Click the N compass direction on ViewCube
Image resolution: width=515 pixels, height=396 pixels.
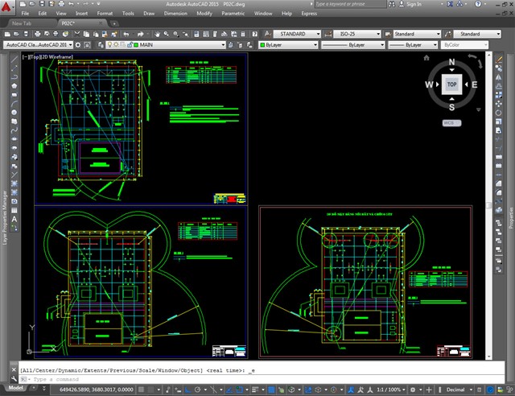(451, 62)
